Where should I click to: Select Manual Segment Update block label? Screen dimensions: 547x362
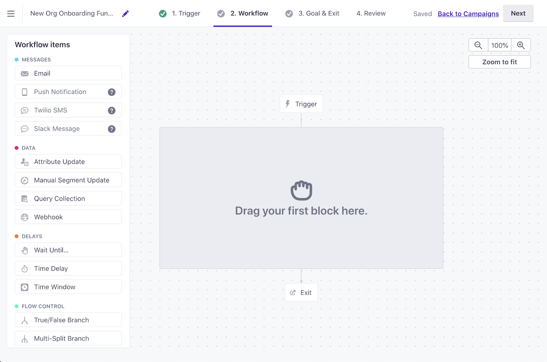pyautogui.click(x=72, y=180)
